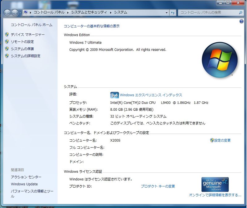Click the 3.4 experience index score badge
Viewport: 247px width, 208px height.
[x=115, y=95]
